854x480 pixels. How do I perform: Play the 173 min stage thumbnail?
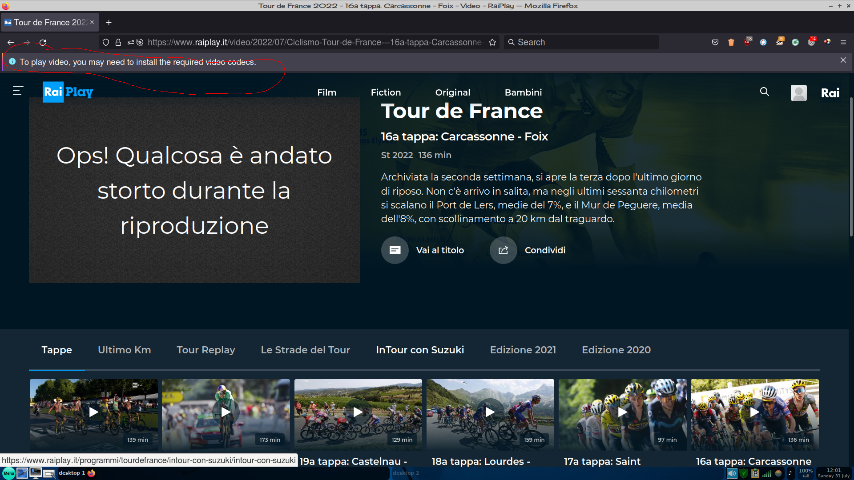(x=226, y=412)
